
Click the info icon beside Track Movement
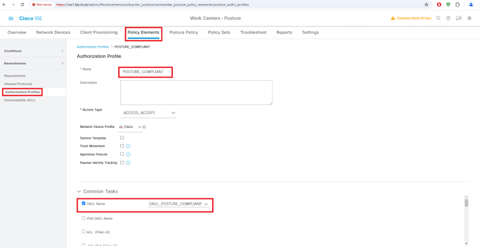click(128, 146)
